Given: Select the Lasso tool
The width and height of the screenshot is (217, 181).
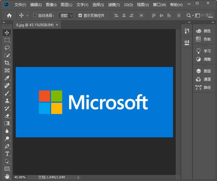Looking at the screenshot, I should (x=7, y=48).
